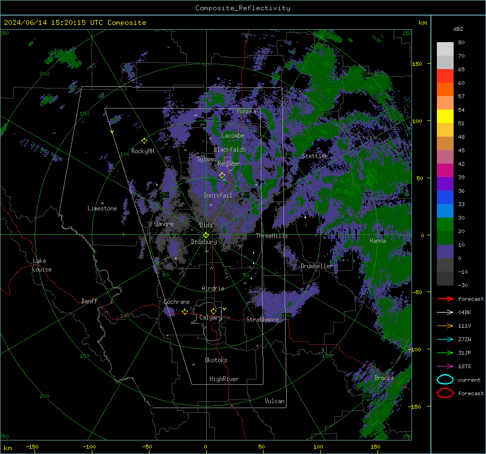The height and width of the screenshot is (454, 486).
Task: Click the 80 dBZ legend value
Action: coord(461,43)
